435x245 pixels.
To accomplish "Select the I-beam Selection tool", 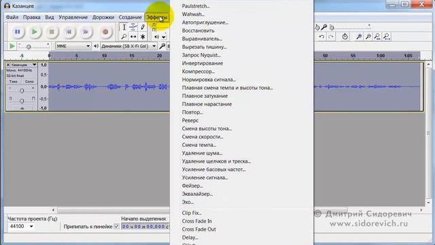I will pos(124,27).
